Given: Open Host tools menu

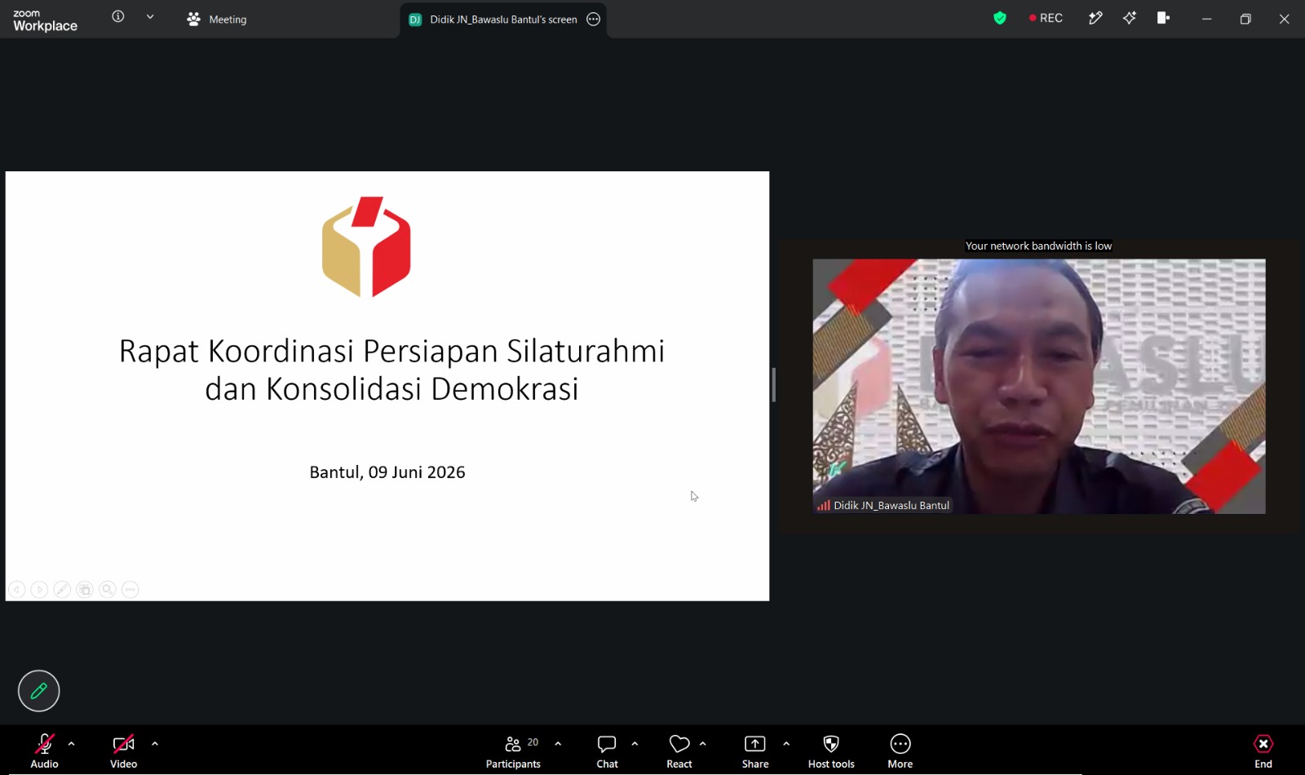Looking at the screenshot, I should (x=831, y=751).
